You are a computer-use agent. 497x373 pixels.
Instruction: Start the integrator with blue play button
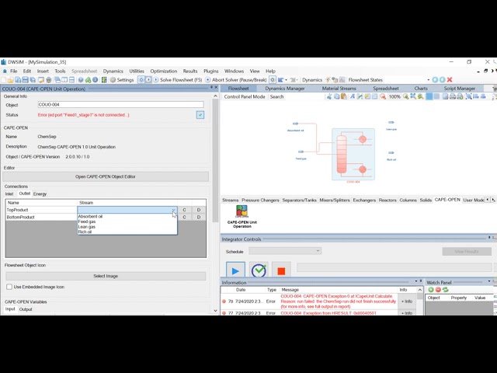pos(235,270)
